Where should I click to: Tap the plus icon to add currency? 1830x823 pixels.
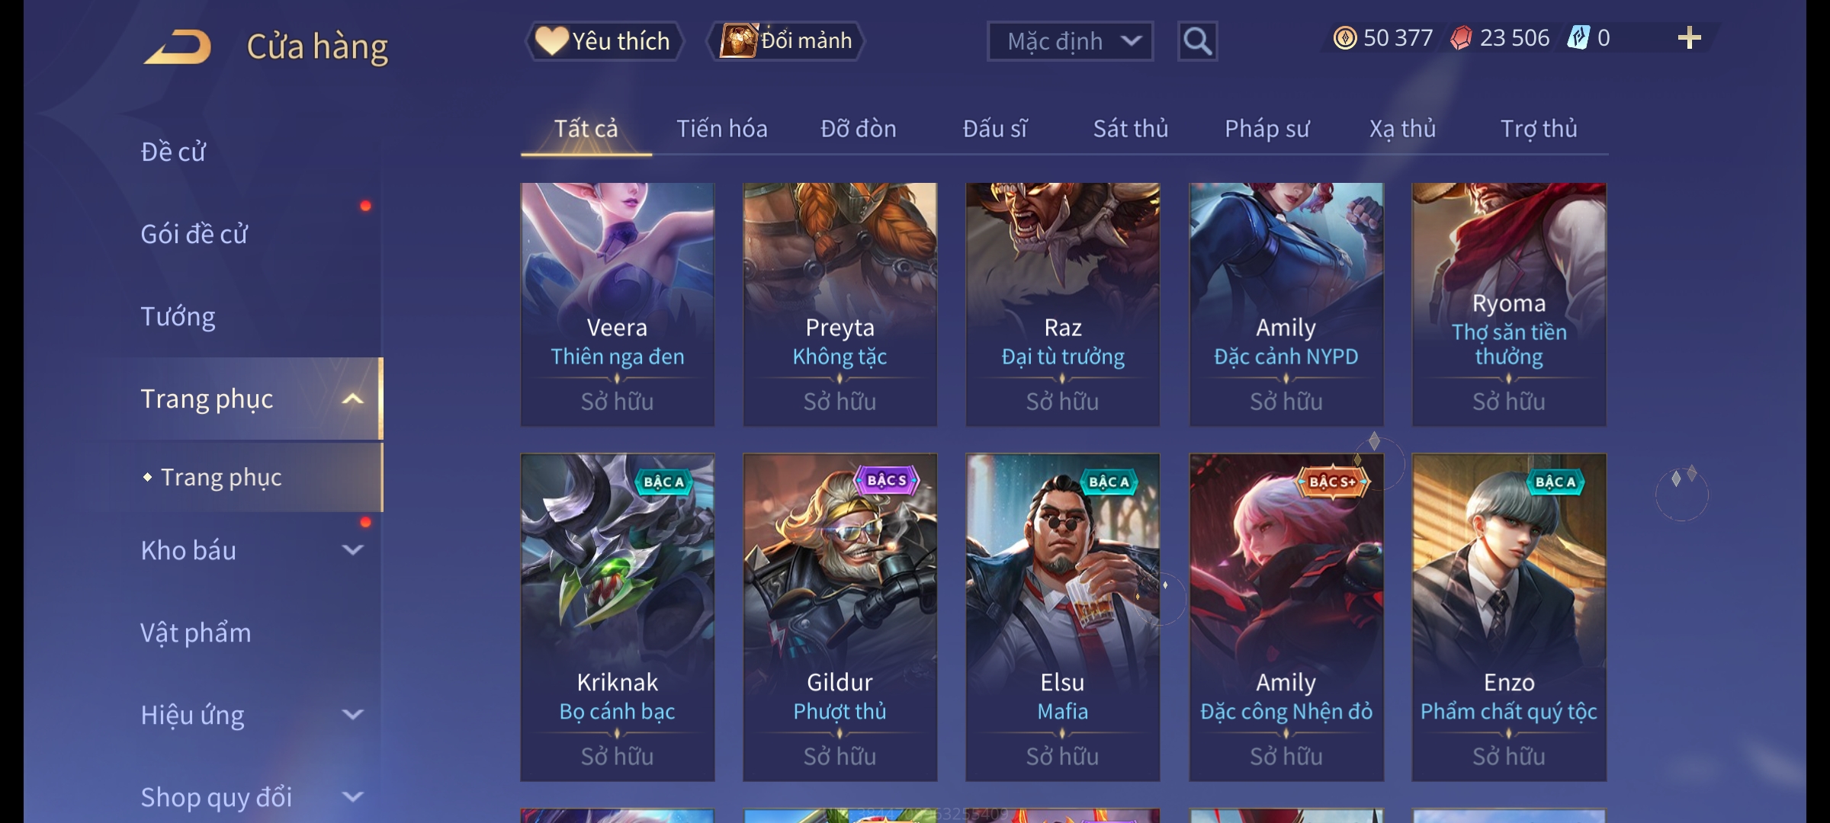tap(1690, 38)
